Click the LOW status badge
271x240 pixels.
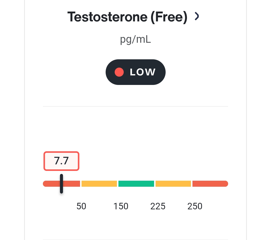135,72
